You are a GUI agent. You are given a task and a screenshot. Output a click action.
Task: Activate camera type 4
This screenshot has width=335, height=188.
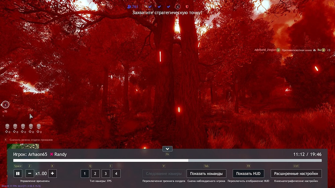coord(116,174)
